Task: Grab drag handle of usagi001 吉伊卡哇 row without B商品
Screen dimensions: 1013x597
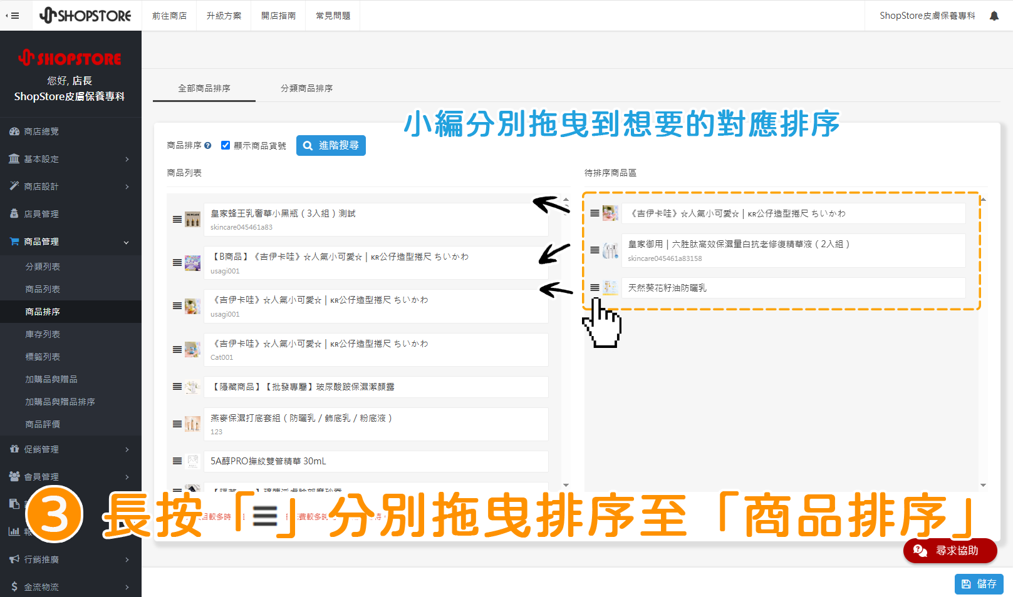Action: [x=177, y=306]
